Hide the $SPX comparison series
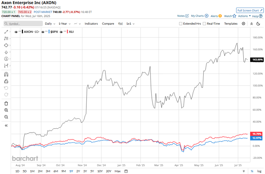265x174 pixels. point(43,32)
